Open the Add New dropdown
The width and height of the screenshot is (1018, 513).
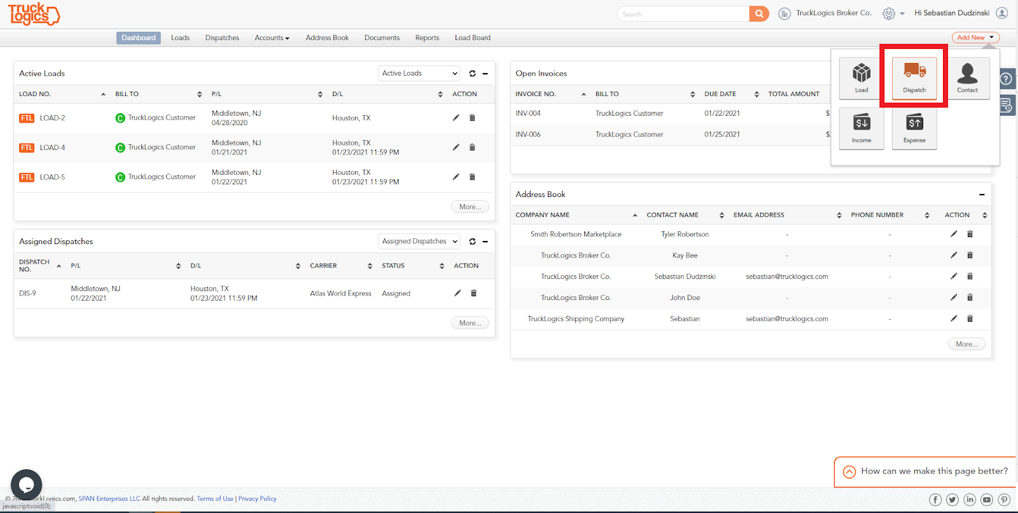click(975, 38)
